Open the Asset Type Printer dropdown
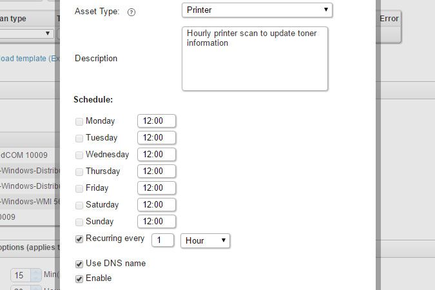Screen dimensions: 435x290 pyautogui.click(x=257, y=10)
